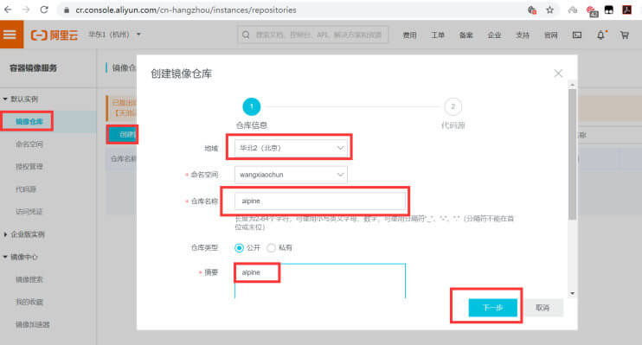Open the orange hamburger menu
Viewport: 642px width, 345px height.
coord(11,35)
